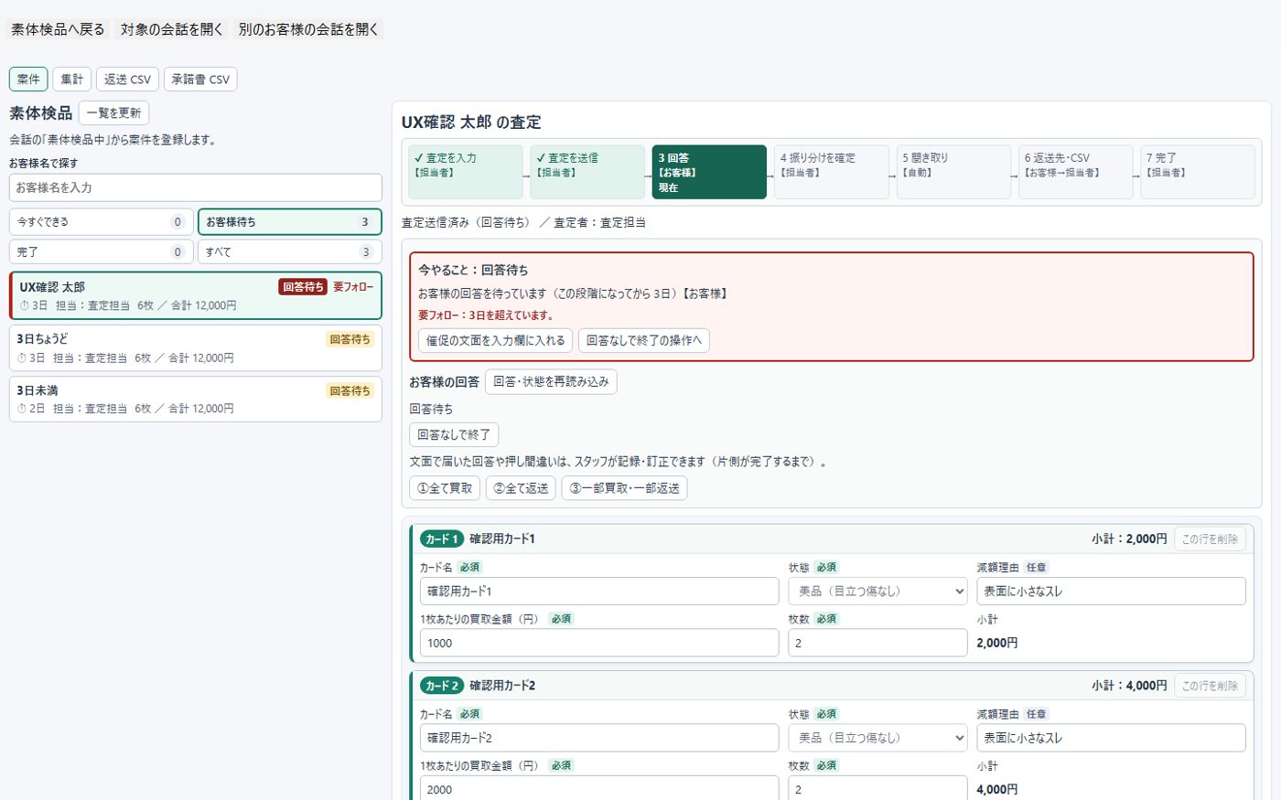Open 別のお客様の会話を開く link
The image size is (1281, 800).
coord(308,29)
